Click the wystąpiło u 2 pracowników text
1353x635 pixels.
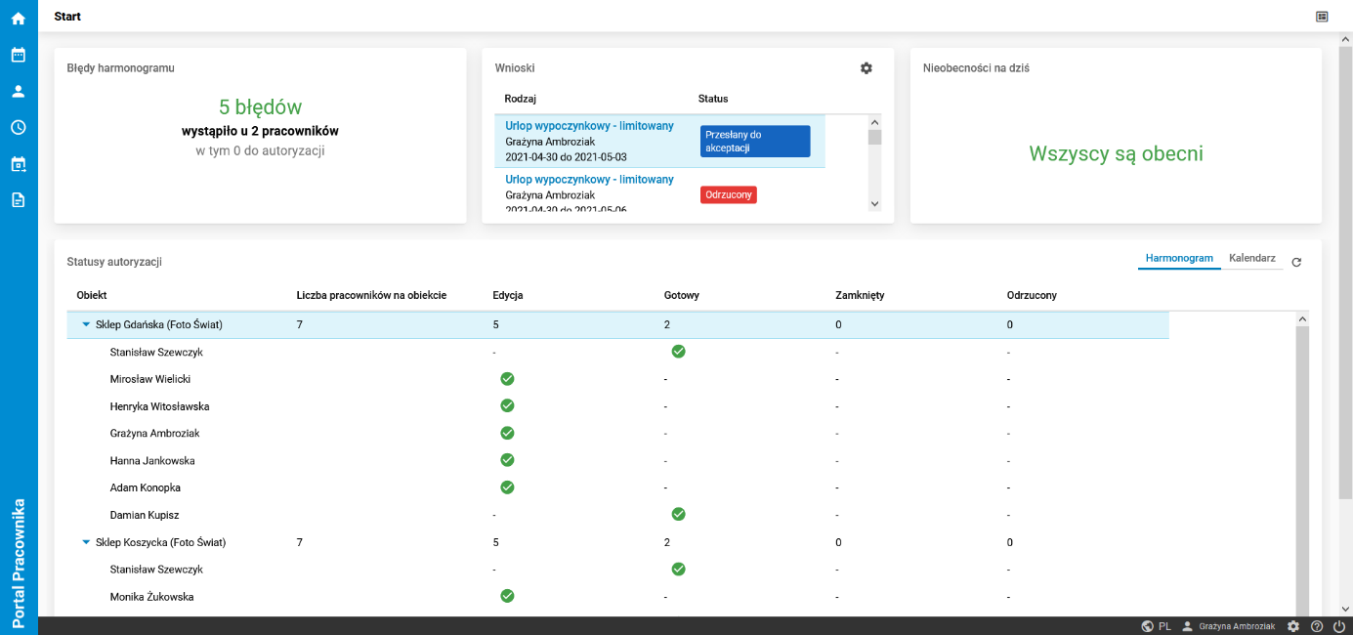[x=260, y=130]
